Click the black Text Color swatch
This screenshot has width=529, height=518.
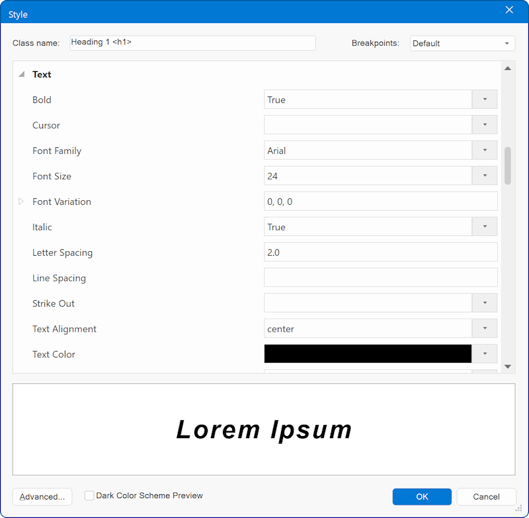coord(368,354)
